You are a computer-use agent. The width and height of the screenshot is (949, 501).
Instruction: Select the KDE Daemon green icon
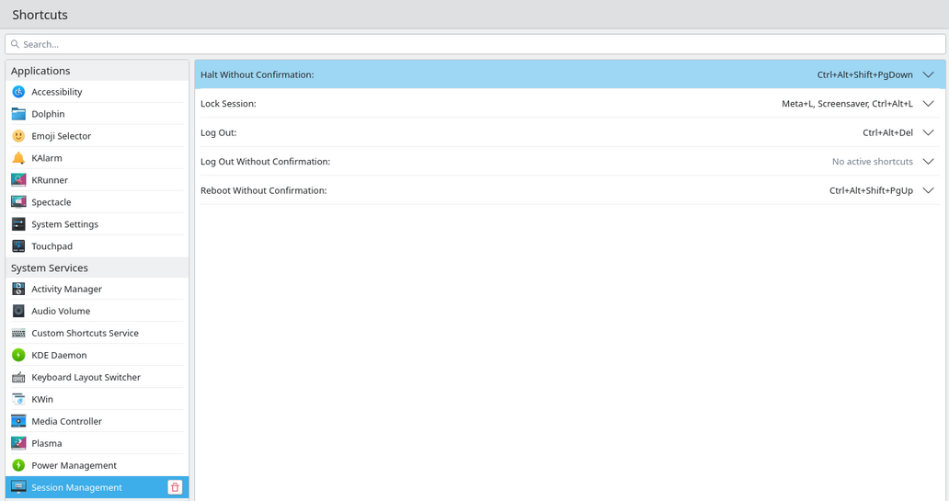click(18, 355)
